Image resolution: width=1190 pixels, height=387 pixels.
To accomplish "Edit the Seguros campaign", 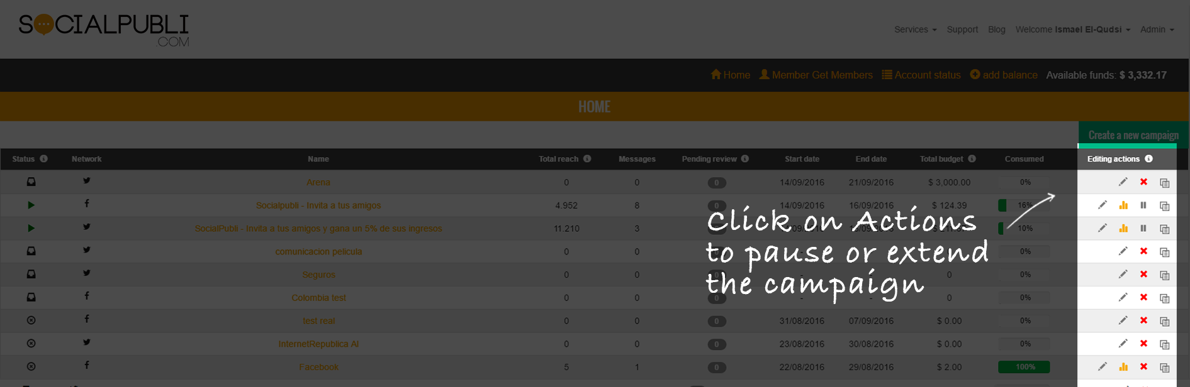I will (x=1123, y=275).
